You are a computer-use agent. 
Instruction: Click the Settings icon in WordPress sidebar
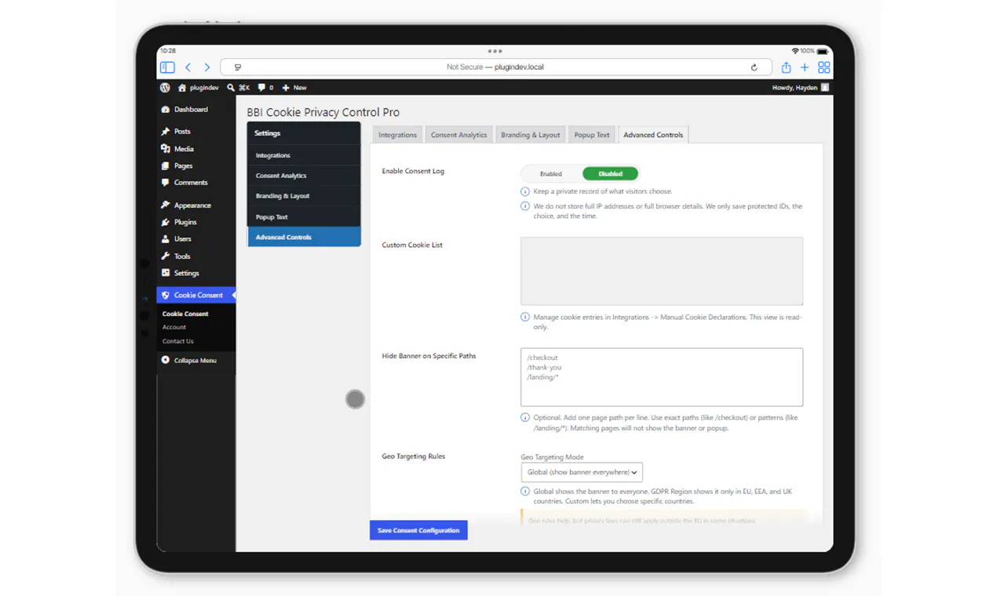tap(165, 273)
